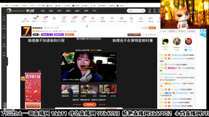The width and height of the screenshot is (209, 117).
Task: Close the 签到好礼 popup
Action: [x=39, y=71]
